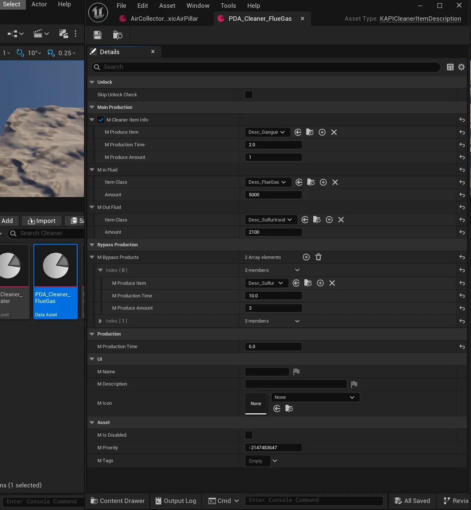Screen dimensions: 471x510
Task: Click the All Saved status button
Action: point(412,501)
